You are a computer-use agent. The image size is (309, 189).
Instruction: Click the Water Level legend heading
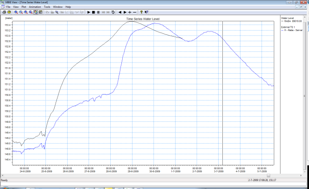pyautogui.click(x=287, y=18)
